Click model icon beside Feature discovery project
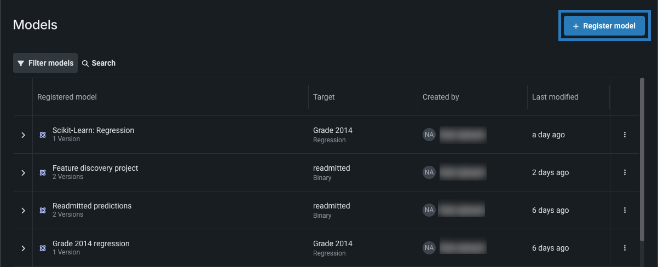The width and height of the screenshot is (658, 267). pos(43,172)
